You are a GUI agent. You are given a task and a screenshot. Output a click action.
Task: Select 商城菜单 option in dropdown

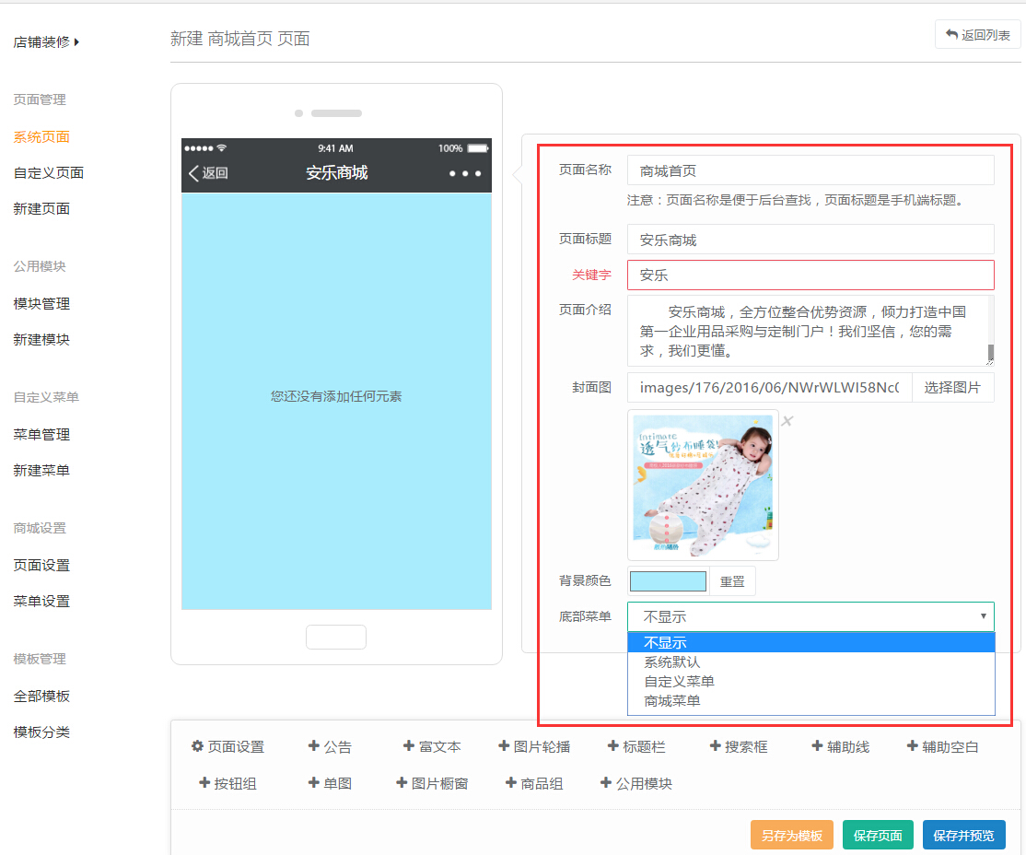[x=672, y=700]
